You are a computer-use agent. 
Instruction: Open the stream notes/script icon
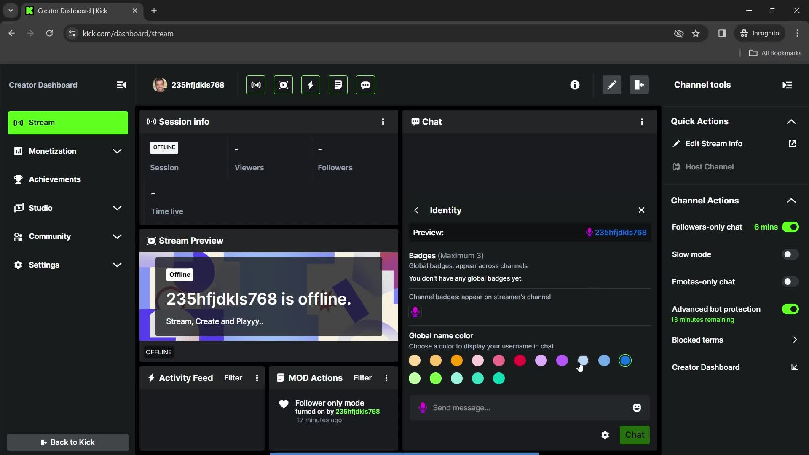338,85
